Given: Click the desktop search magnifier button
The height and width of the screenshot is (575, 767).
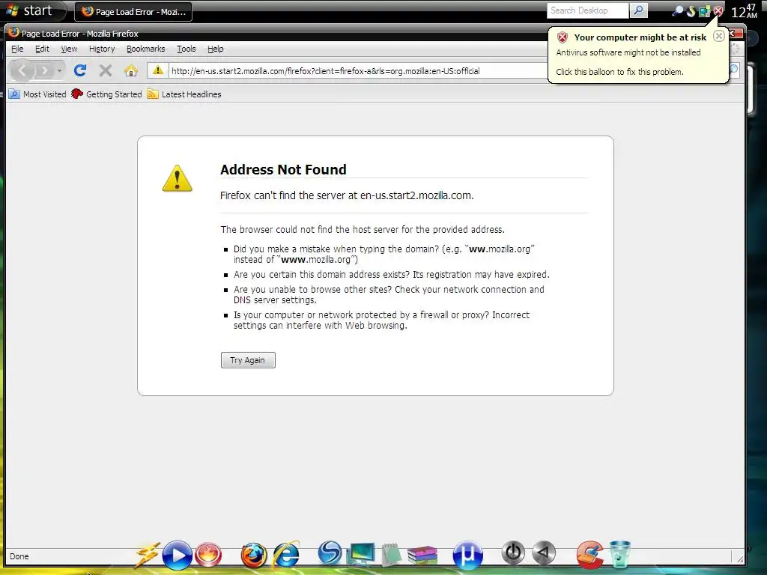Looking at the screenshot, I should click(638, 10).
